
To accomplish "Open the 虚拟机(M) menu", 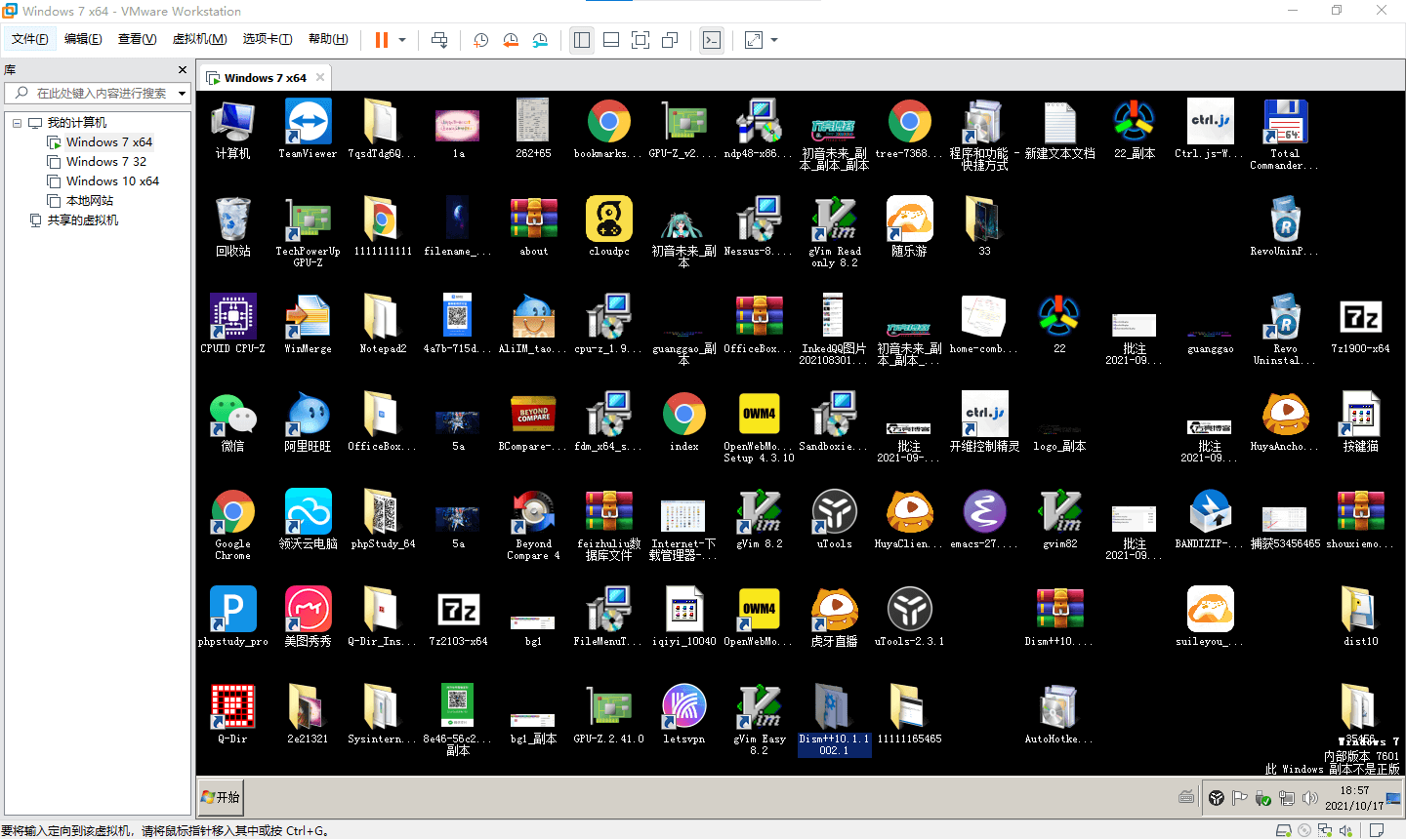I will tap(199, 39).
